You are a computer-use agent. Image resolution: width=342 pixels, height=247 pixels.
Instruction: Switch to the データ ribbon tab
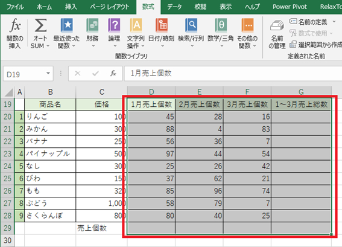(174, 7)
